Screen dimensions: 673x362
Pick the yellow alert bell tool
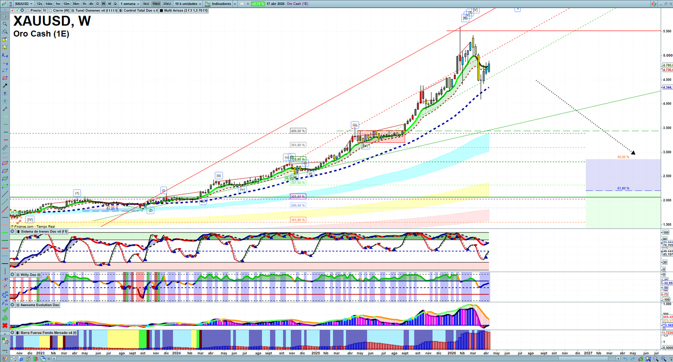5,47
